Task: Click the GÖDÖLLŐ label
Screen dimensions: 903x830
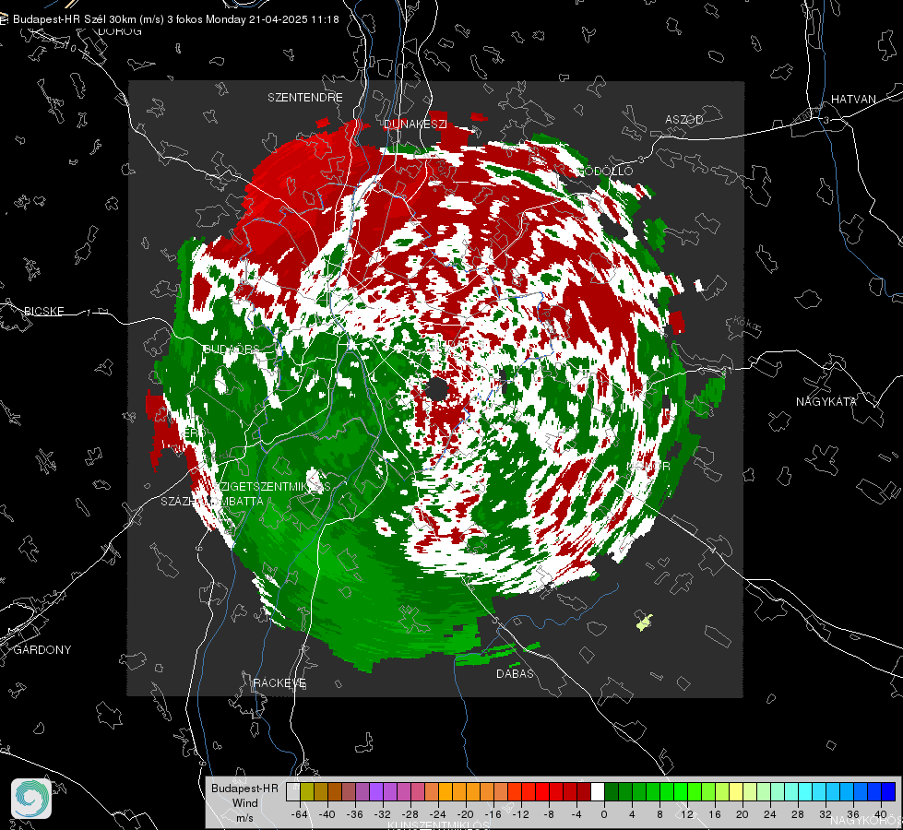Action: (x=605, y=171)
